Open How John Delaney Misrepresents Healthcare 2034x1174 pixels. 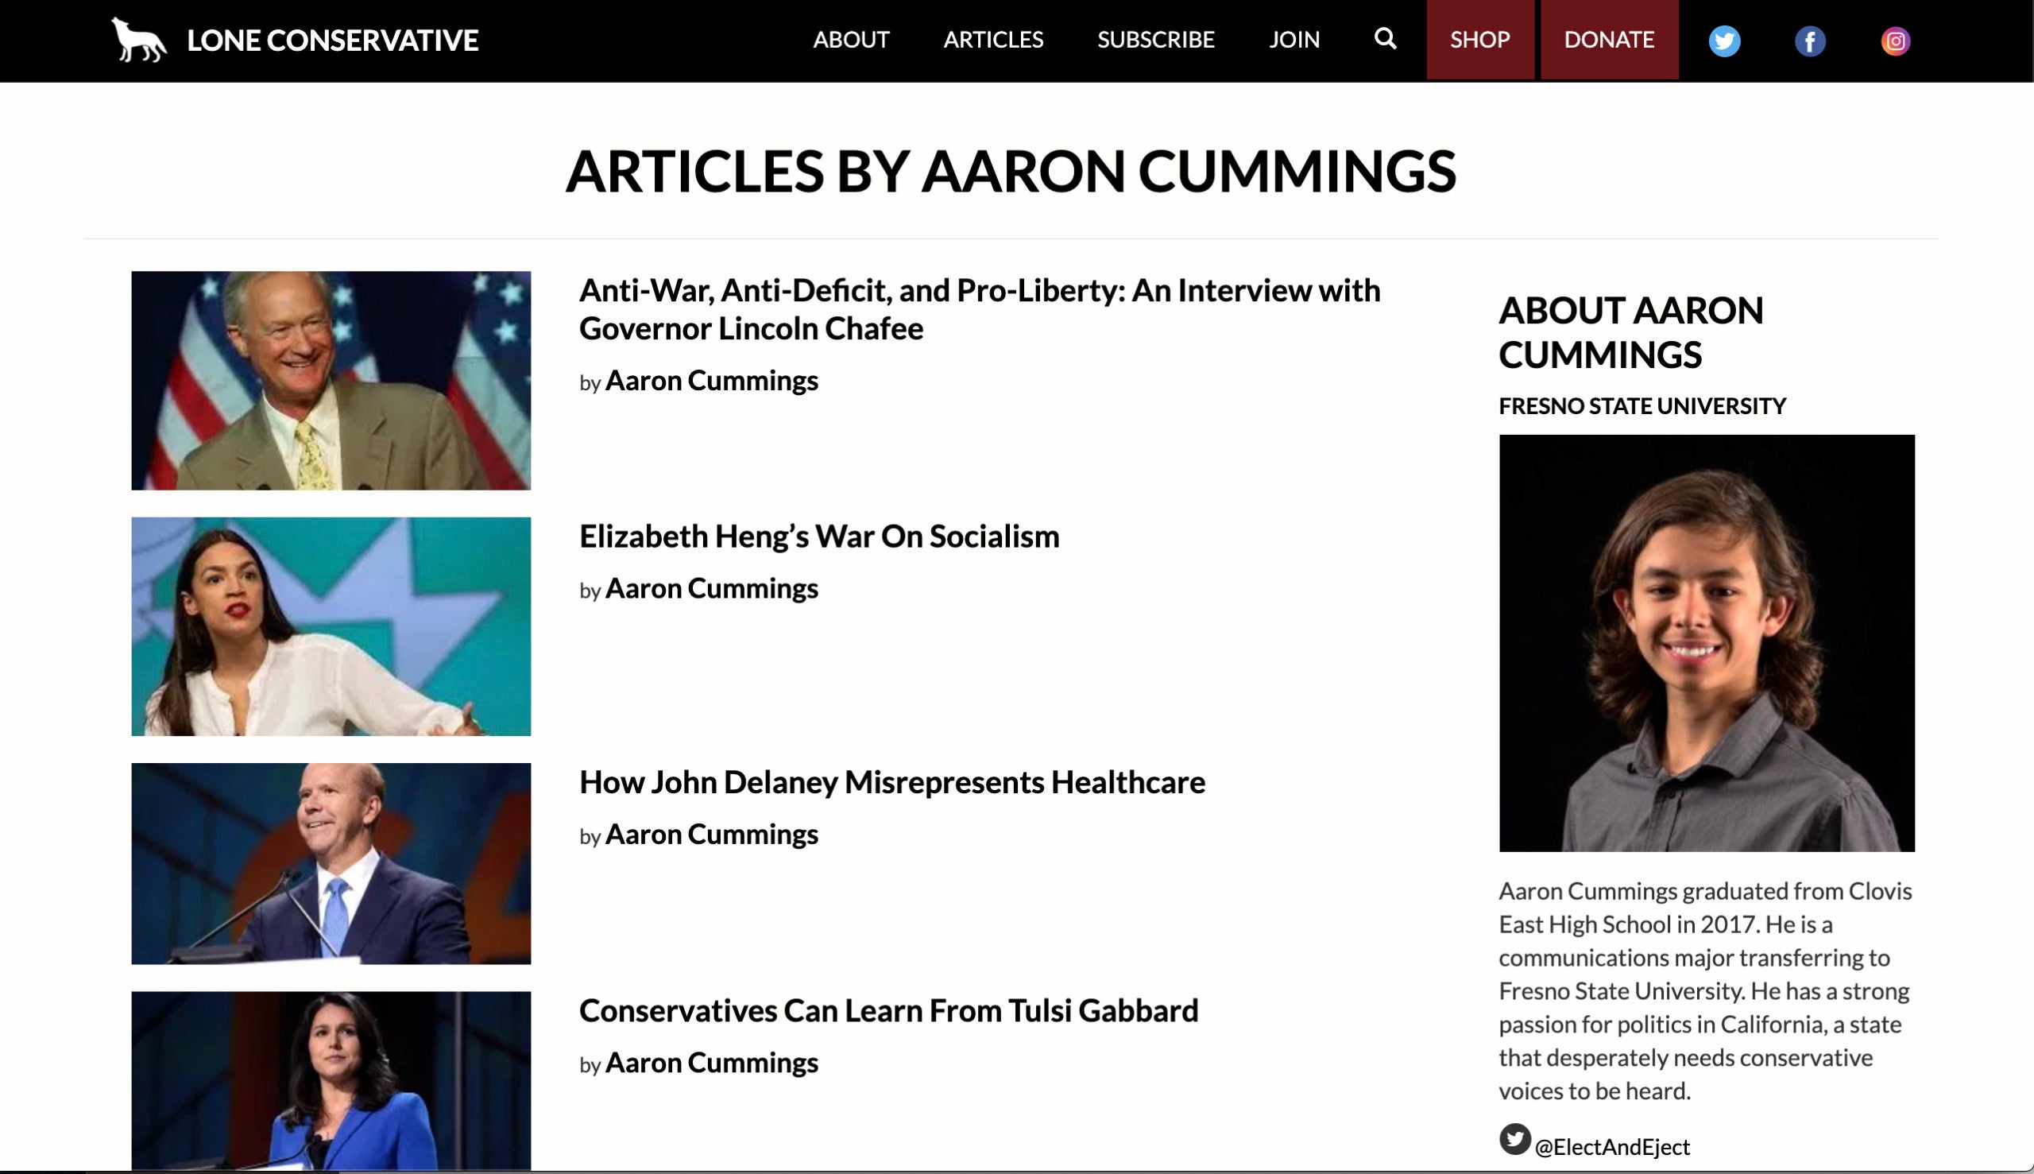click(892, 782)
